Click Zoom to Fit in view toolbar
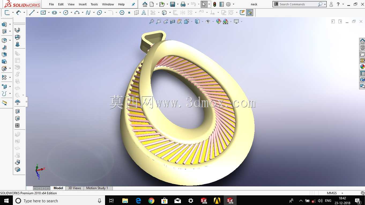 click(x=152, y=21)
